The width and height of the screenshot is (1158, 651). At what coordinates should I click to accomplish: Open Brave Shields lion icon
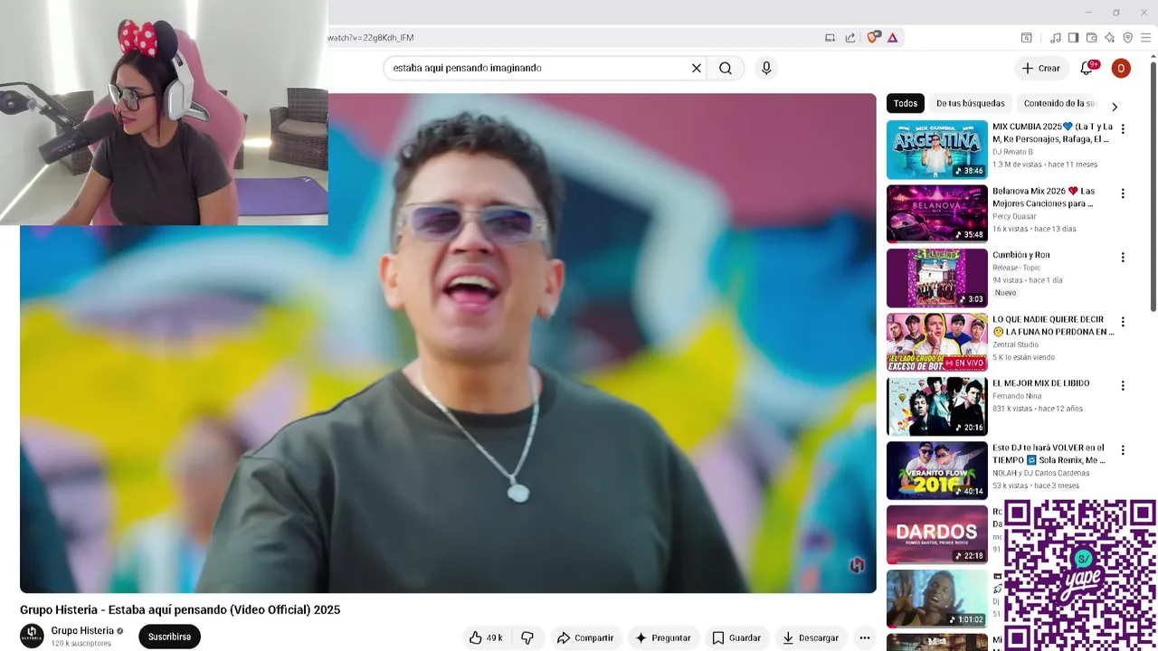point(873,37)
